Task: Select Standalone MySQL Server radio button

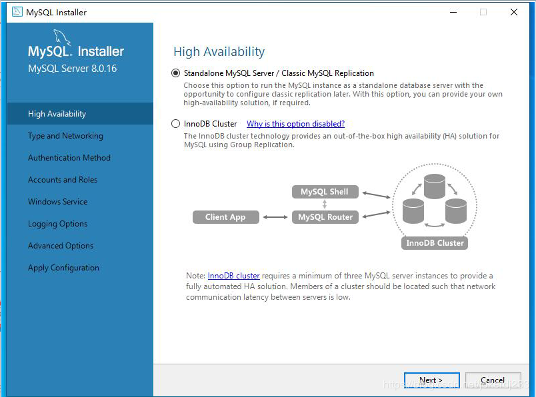Action: click(x=176, y=73)
